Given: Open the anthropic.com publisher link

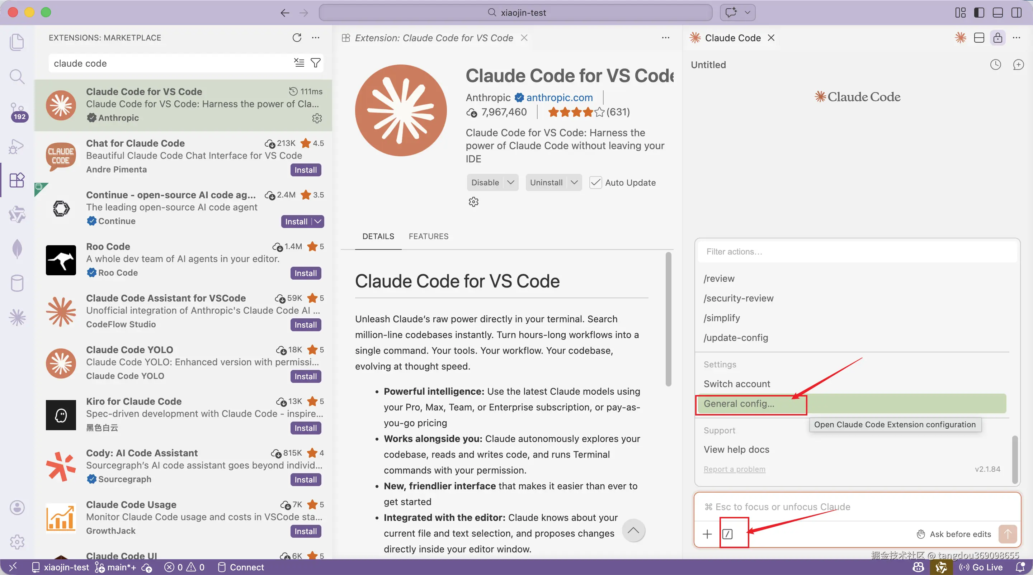Looking at the screenshot, I should 559,98.
